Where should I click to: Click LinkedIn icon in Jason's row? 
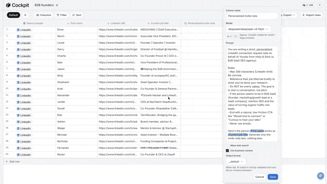18,69
